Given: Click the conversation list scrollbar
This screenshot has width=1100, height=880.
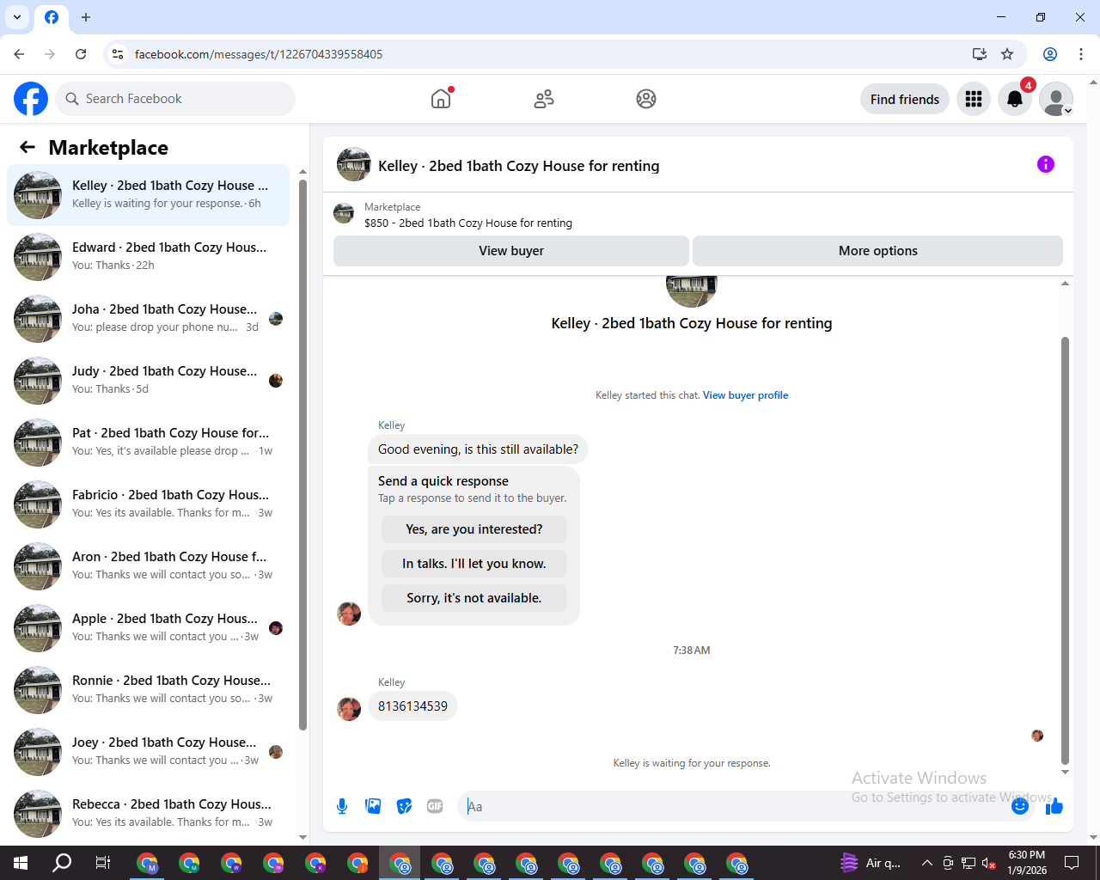Looking at the screenshot, I should coord(302,455).
